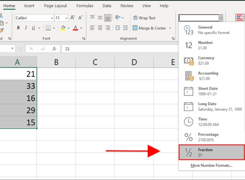Merge & Center selected cells
The width and height of the screenshot is (245, 180).
coord(149,28)
